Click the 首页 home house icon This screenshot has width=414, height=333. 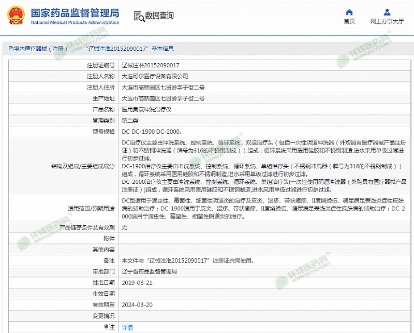click(x=349, y=12)
